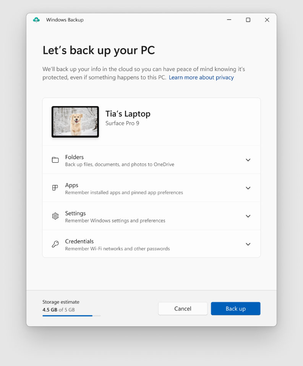Click the Apps grid icon
The image size is (303, 366).
[55, 188]
